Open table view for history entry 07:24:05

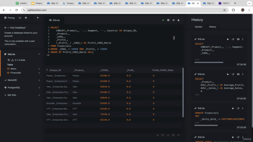[238, 74]
